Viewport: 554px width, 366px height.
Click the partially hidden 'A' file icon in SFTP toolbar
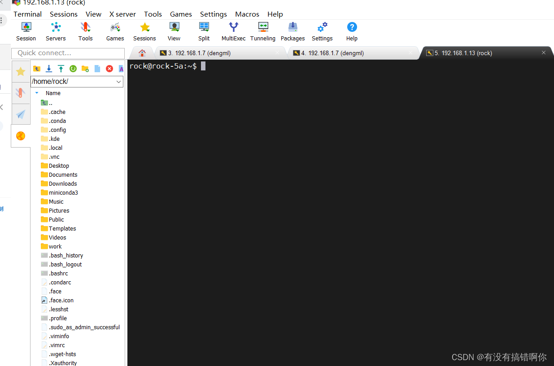[x=121, y=69]
